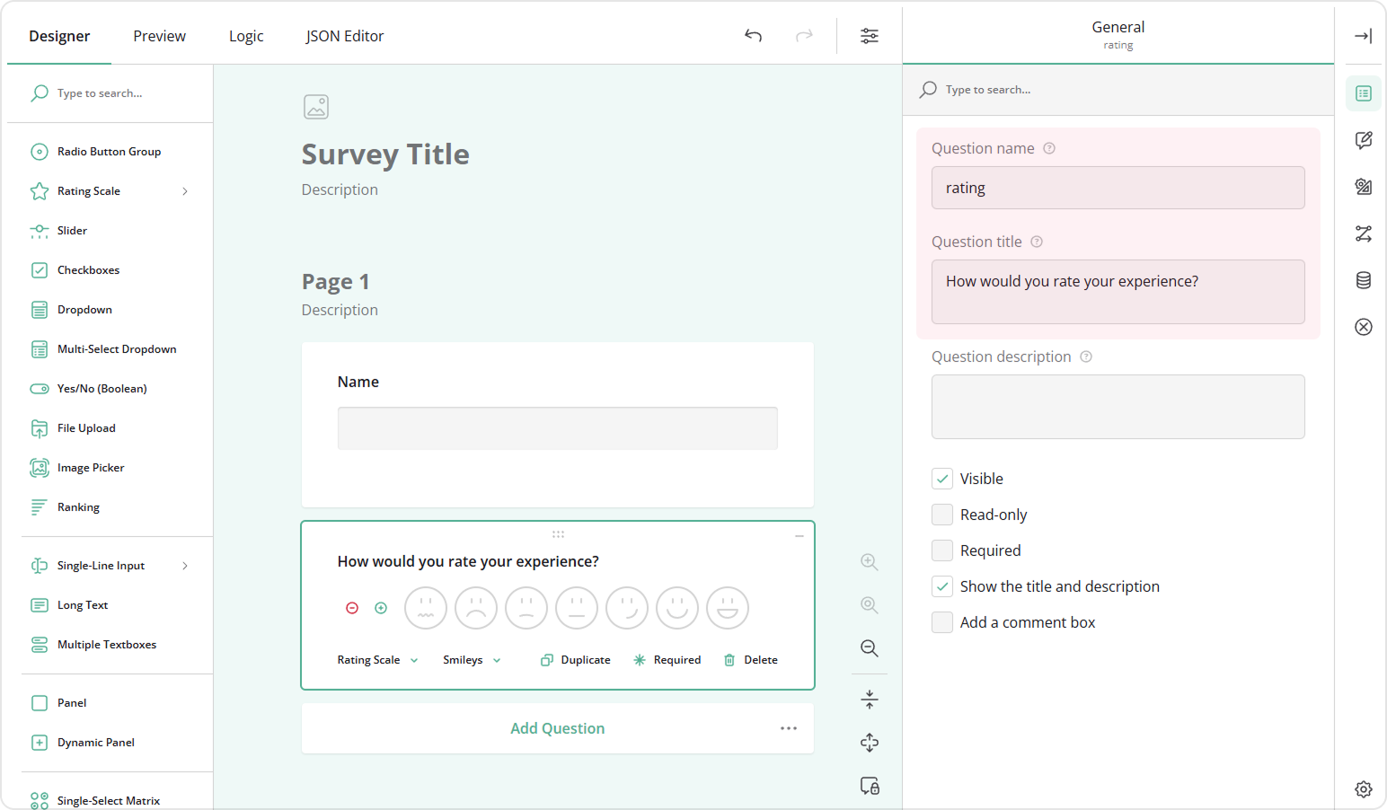Click the undo arrow icon
Viewport: 1387px width, 810px height.
[x=753, y=36]
